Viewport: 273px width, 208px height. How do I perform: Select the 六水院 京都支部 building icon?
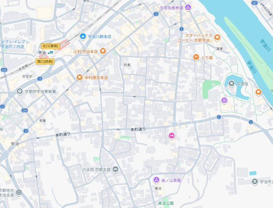(x=115, y=169)
